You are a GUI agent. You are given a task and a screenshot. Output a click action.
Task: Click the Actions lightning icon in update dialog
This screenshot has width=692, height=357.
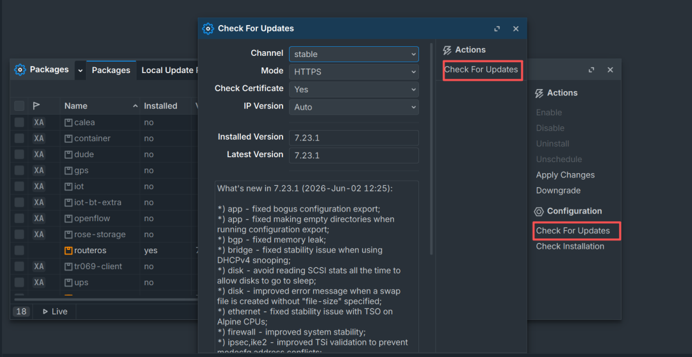point(447,50)
